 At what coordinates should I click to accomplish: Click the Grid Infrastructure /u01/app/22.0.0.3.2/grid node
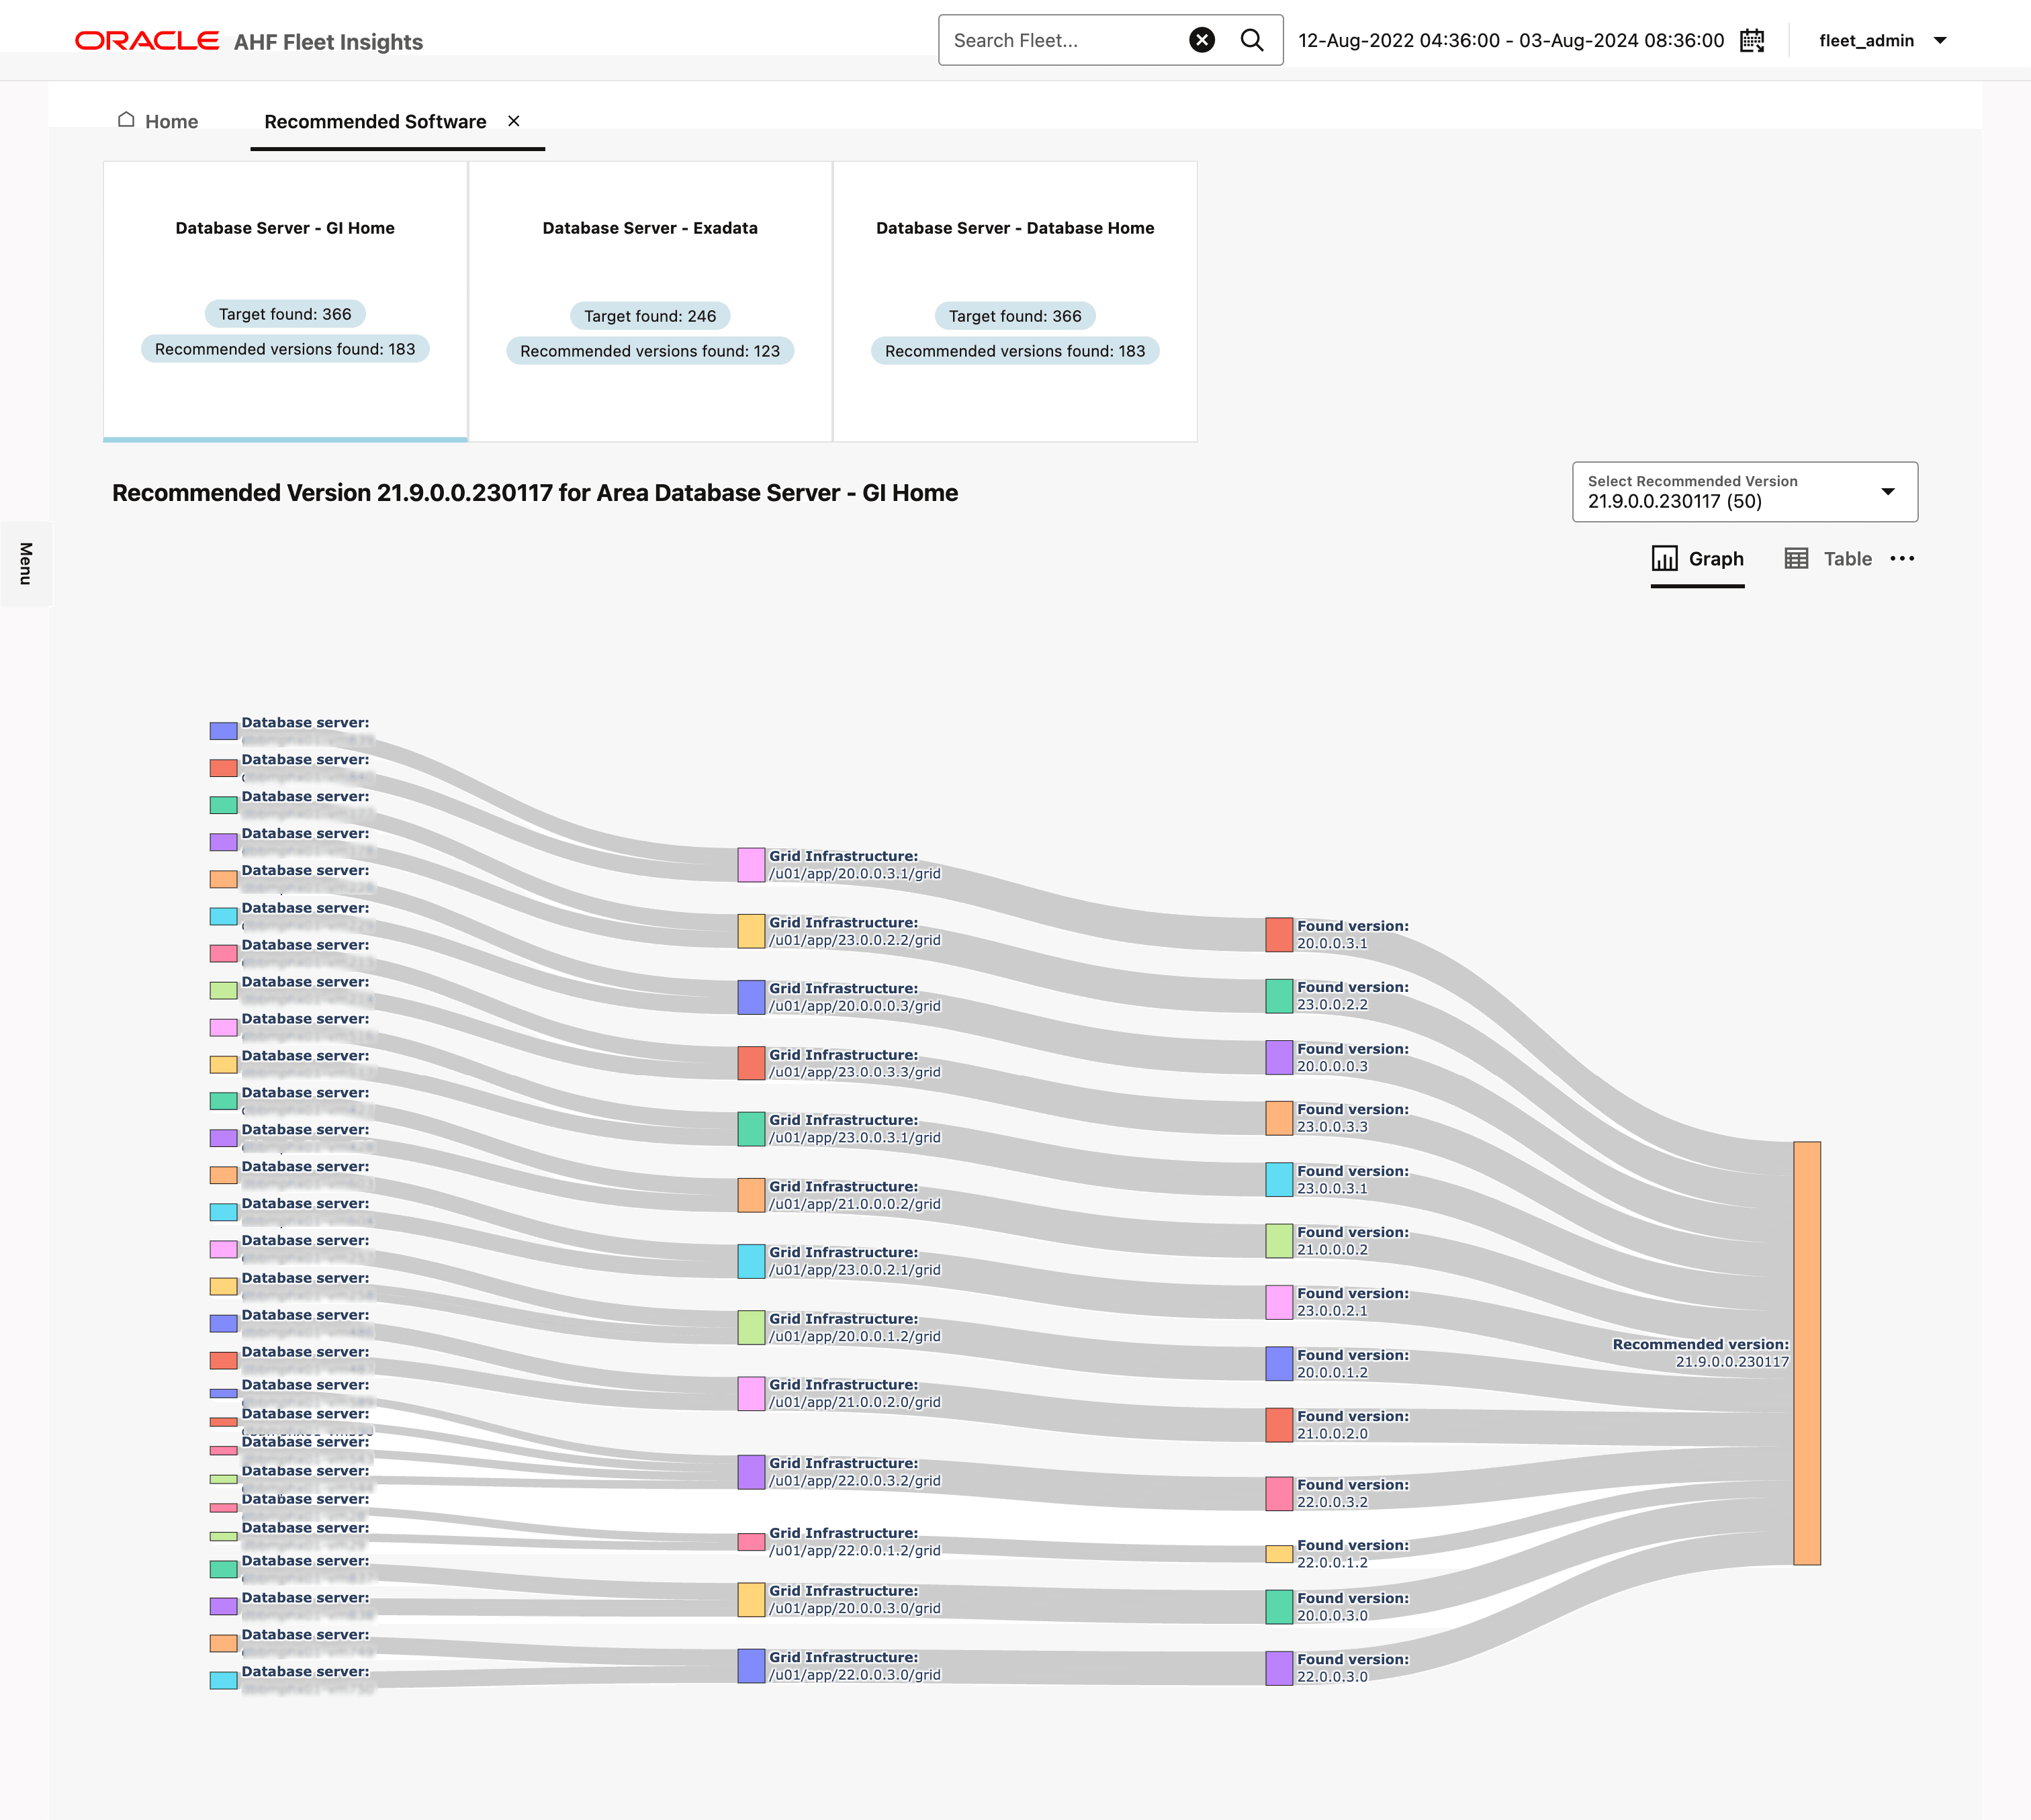[x=751, y=1471]
